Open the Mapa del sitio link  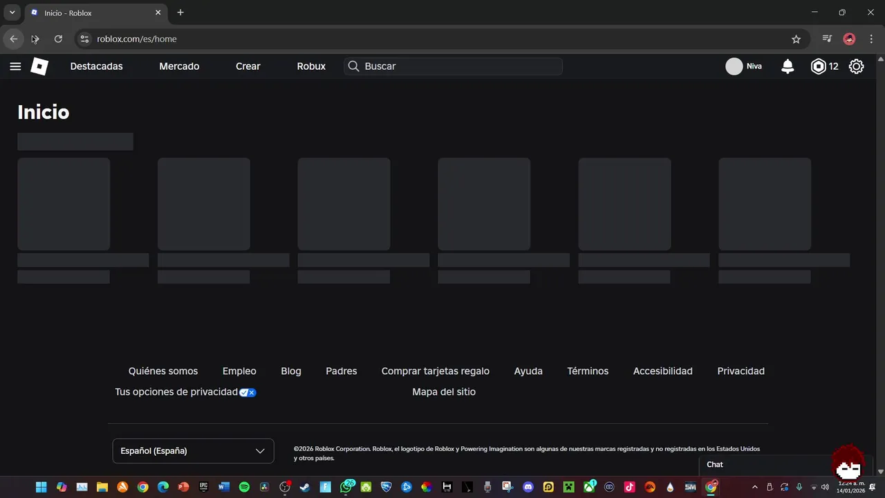444,392
